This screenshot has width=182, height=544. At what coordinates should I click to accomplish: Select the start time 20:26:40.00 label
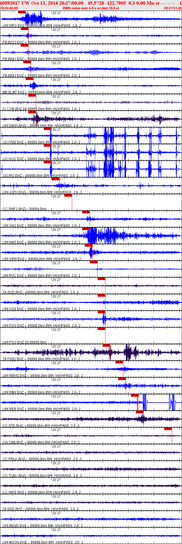coord(9,8)
